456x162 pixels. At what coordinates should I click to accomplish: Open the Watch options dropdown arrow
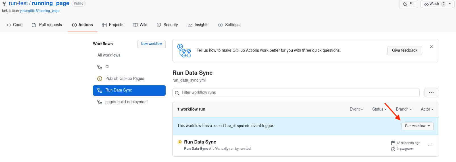(x=450, y=4)
